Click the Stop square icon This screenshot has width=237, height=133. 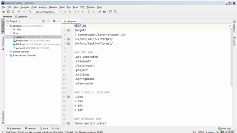(83, 12)
